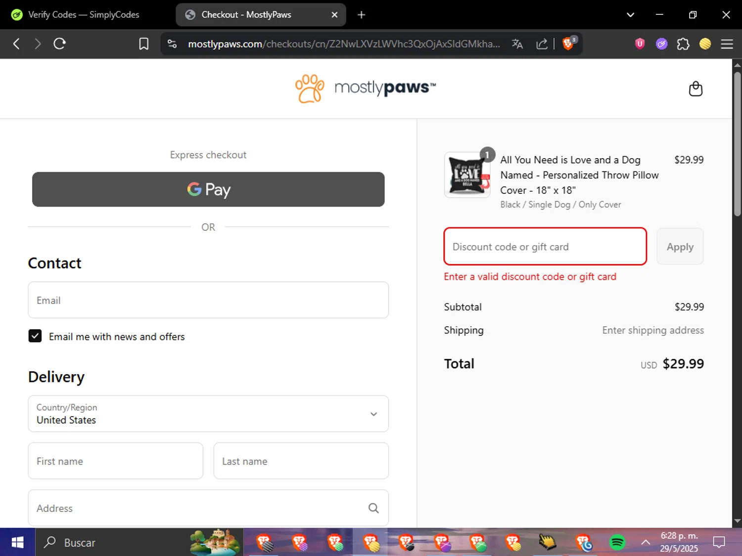Click the 'Enter a valid discount code' error
Viewport: 742px width, 556px height.
point(530,277)
